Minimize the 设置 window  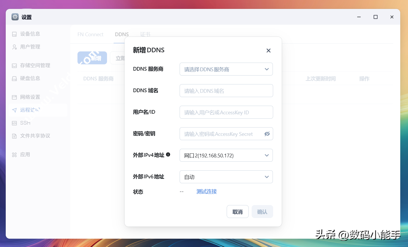tap(359, 17)
